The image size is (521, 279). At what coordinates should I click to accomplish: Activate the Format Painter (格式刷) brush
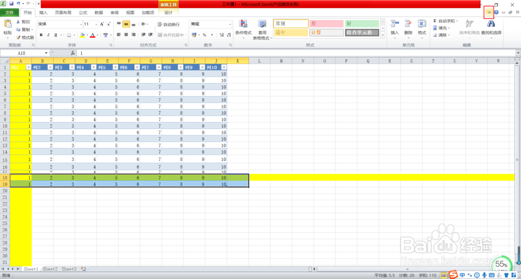coord(24,37)
